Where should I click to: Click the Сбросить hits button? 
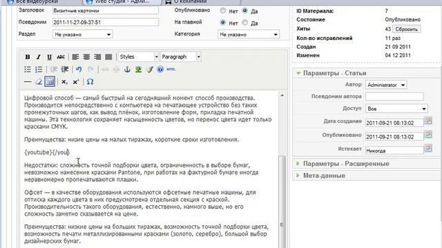406,29
